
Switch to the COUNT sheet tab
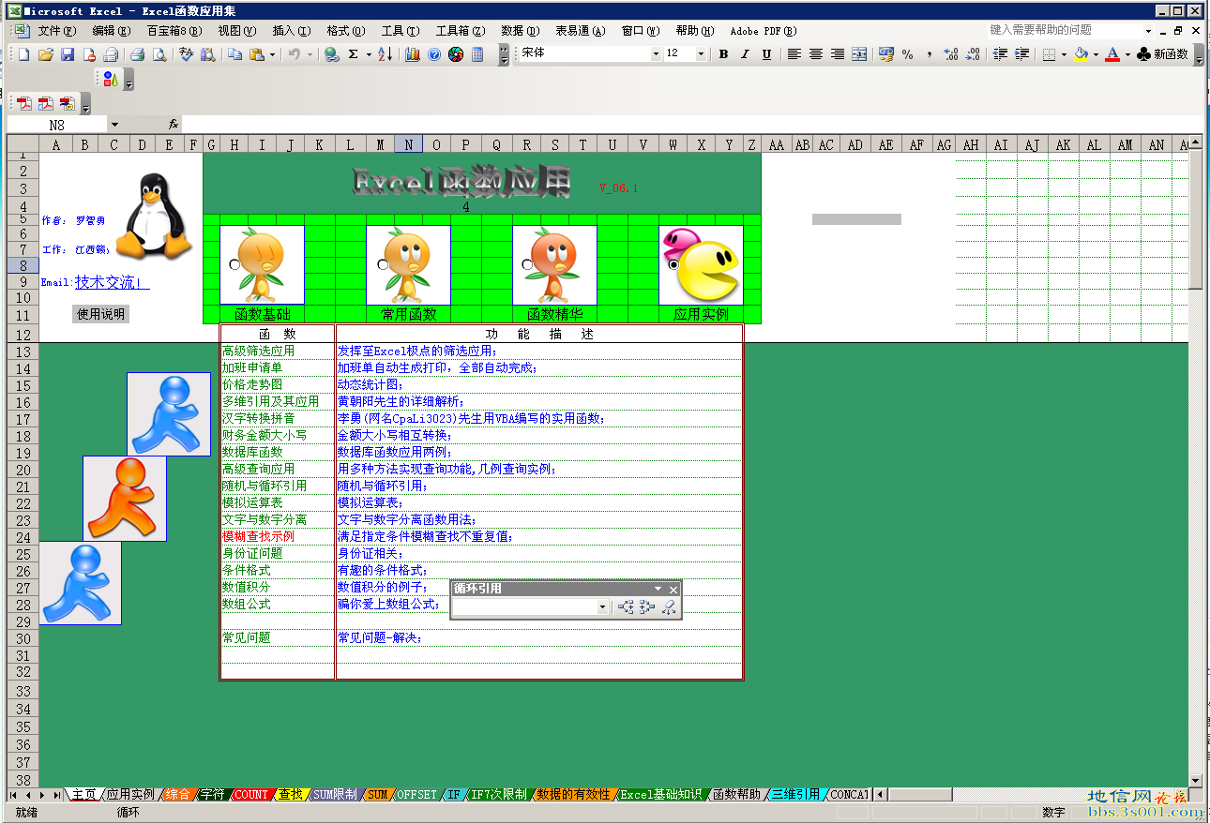click(251, 794)
